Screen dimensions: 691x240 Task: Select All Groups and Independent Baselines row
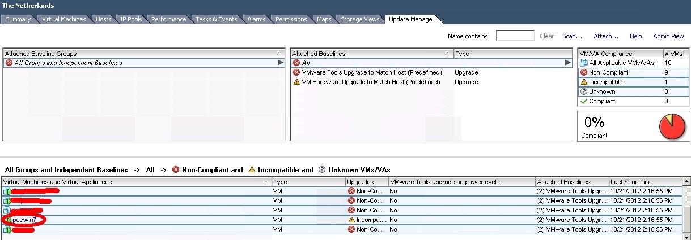[x=144, y=63]
